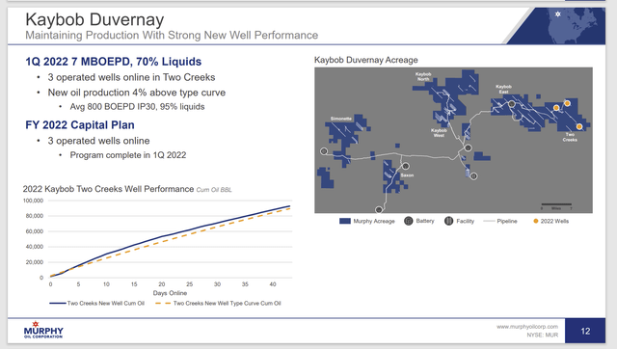Click the battery marker in Kaybob East

[x=511, y=104]
